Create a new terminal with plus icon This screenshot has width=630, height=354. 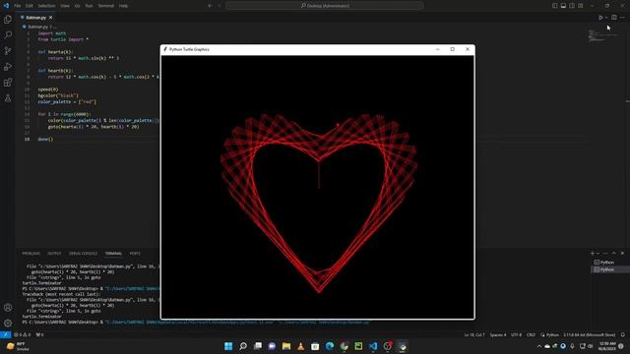(593, 254)
